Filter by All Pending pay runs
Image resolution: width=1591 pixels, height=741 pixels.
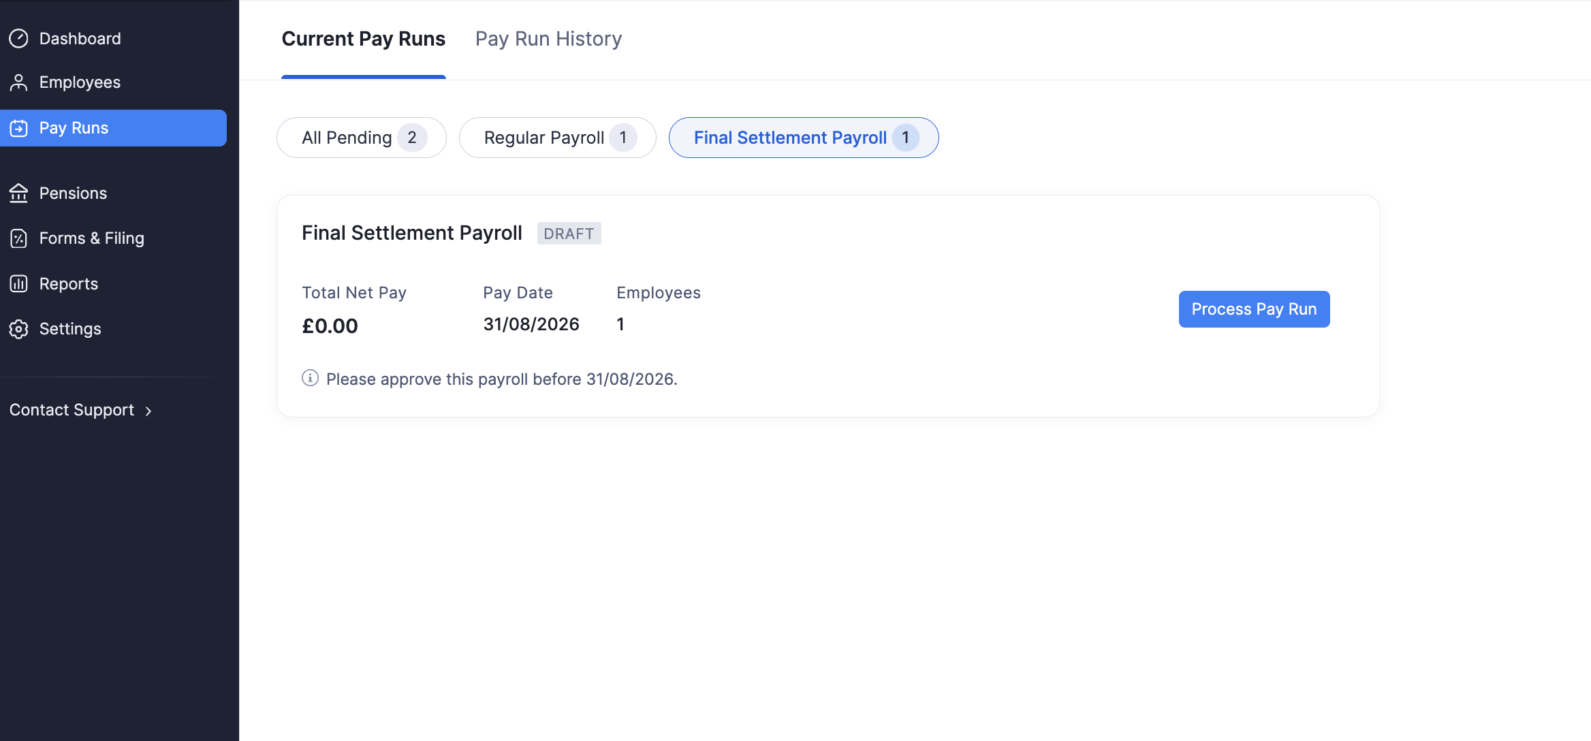coord(362,138)
